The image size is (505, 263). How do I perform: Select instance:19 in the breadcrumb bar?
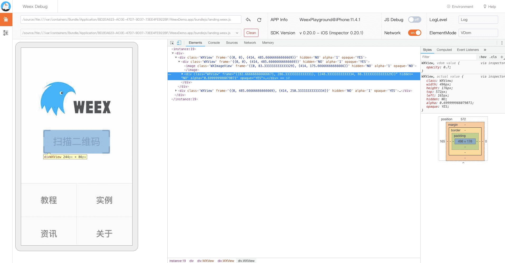tap(178, 261)
